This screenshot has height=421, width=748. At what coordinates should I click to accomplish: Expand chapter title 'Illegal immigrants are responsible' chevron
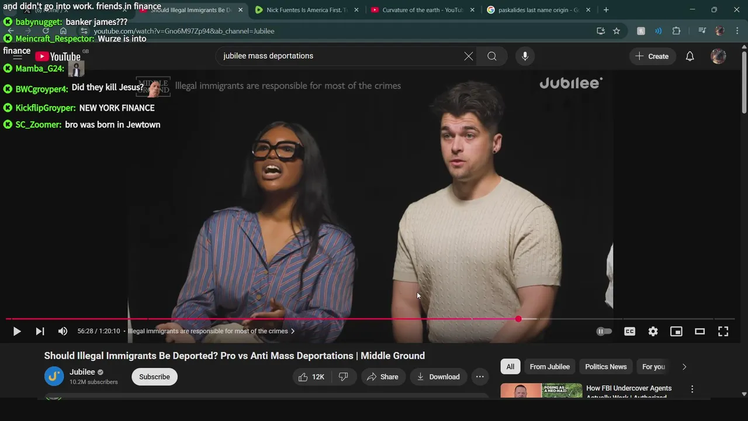point(293,331)
